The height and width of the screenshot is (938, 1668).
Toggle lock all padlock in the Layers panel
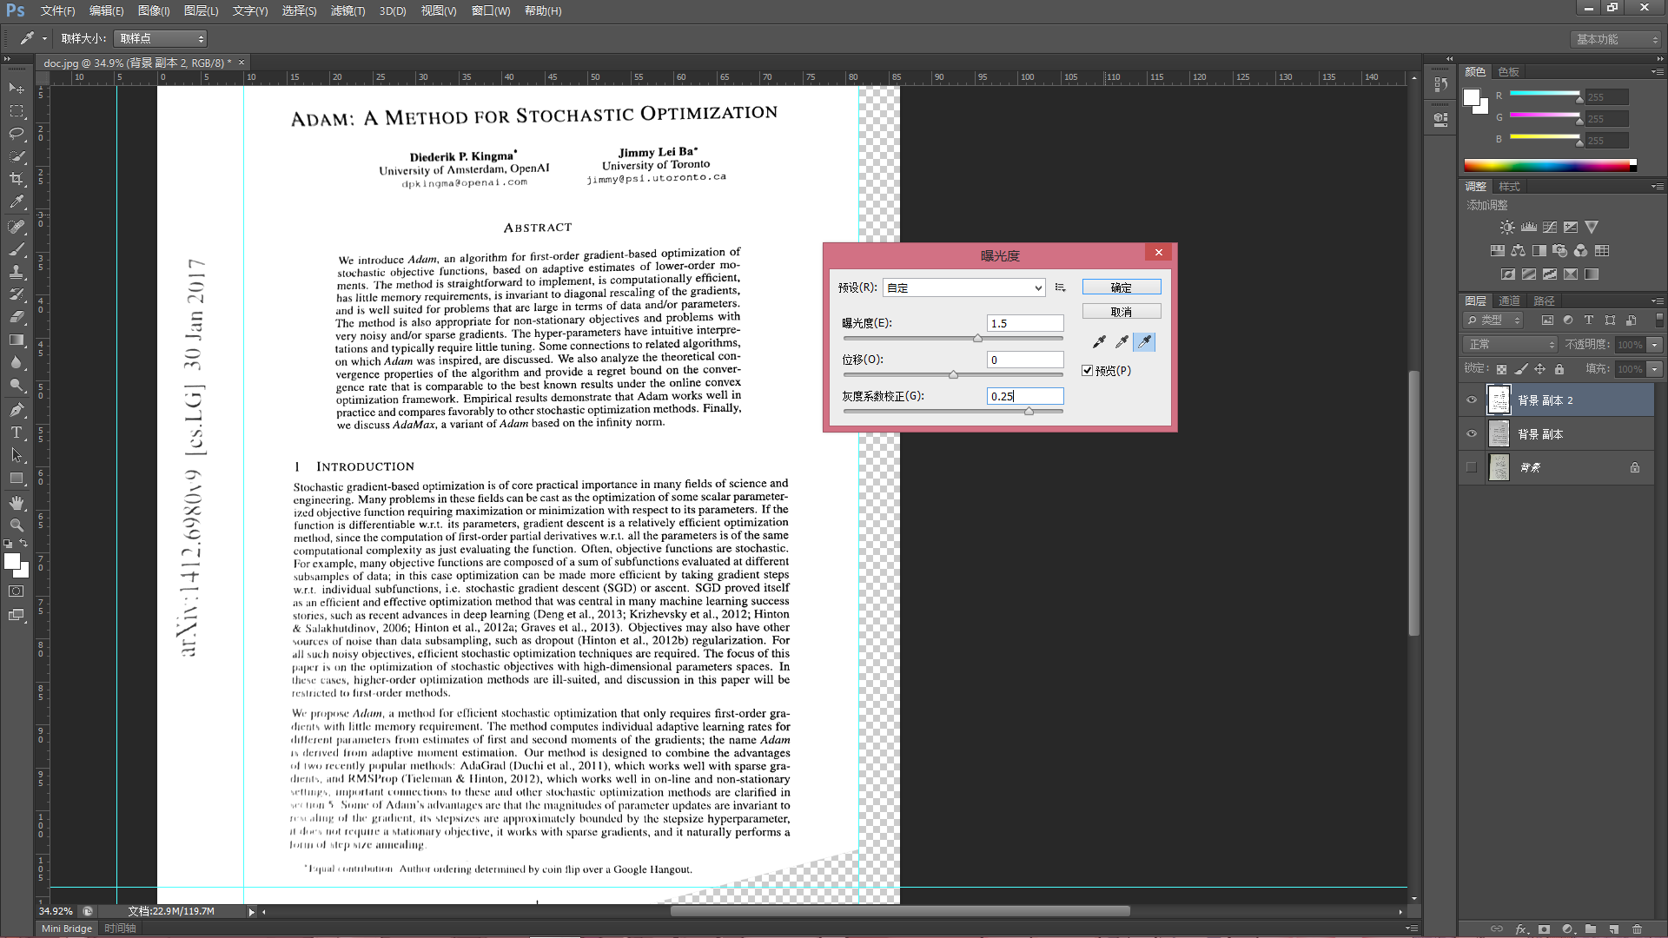1559,369
